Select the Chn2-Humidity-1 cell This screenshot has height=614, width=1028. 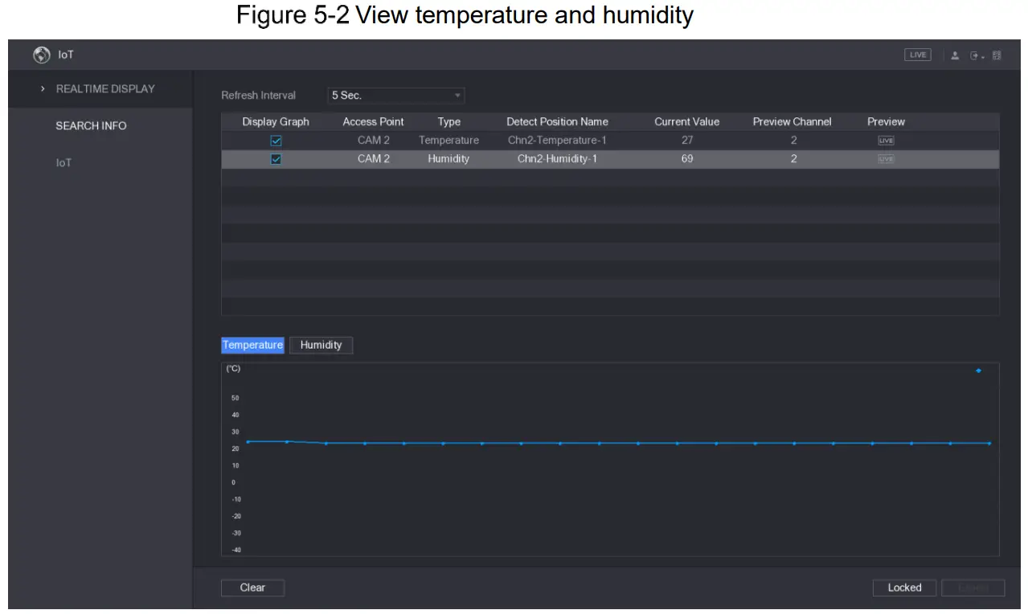coord(557,159)
